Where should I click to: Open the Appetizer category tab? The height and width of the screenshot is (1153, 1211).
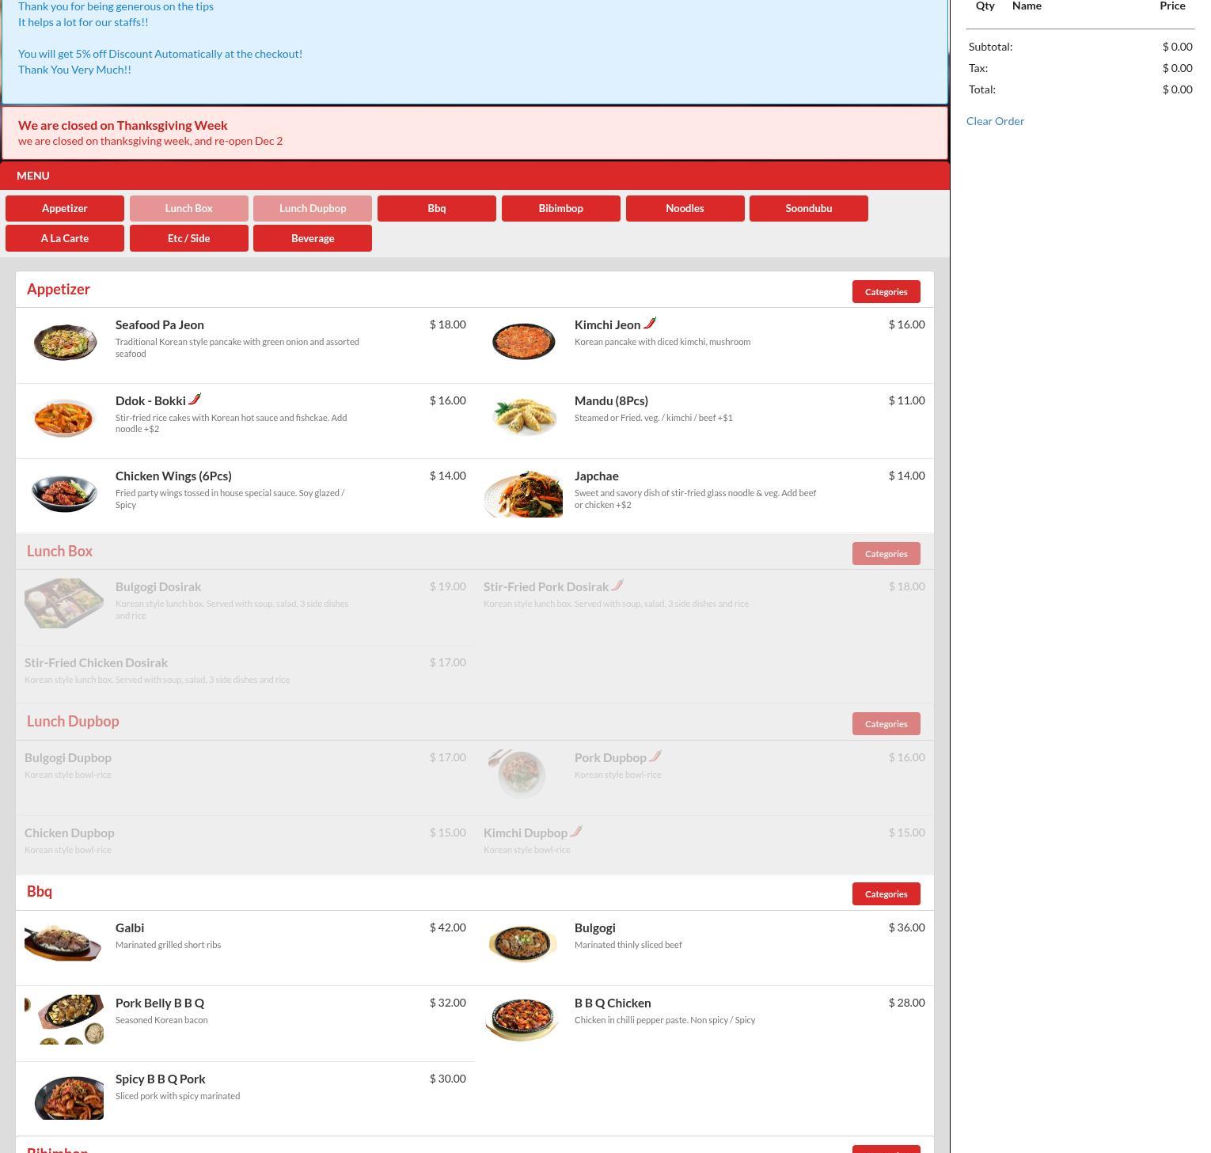pyautogui.click(x=65, y=208)
